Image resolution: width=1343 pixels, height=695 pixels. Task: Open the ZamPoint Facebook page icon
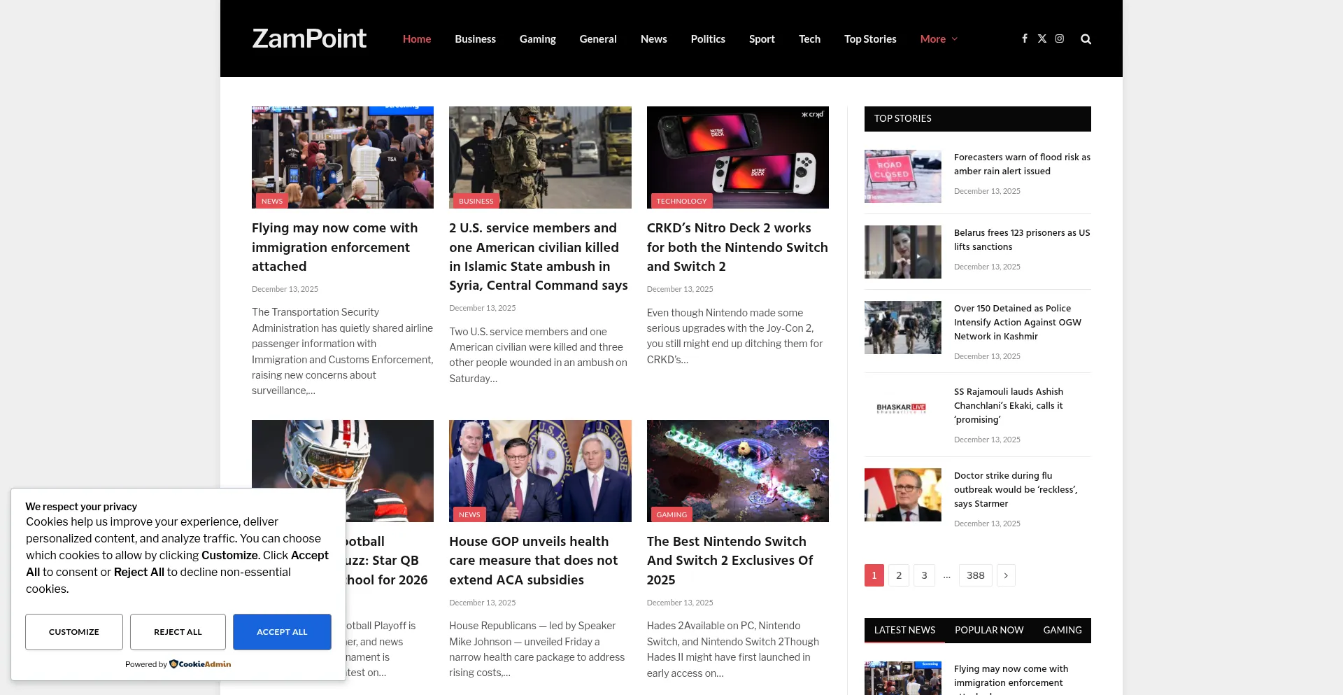click(1025, 38)
